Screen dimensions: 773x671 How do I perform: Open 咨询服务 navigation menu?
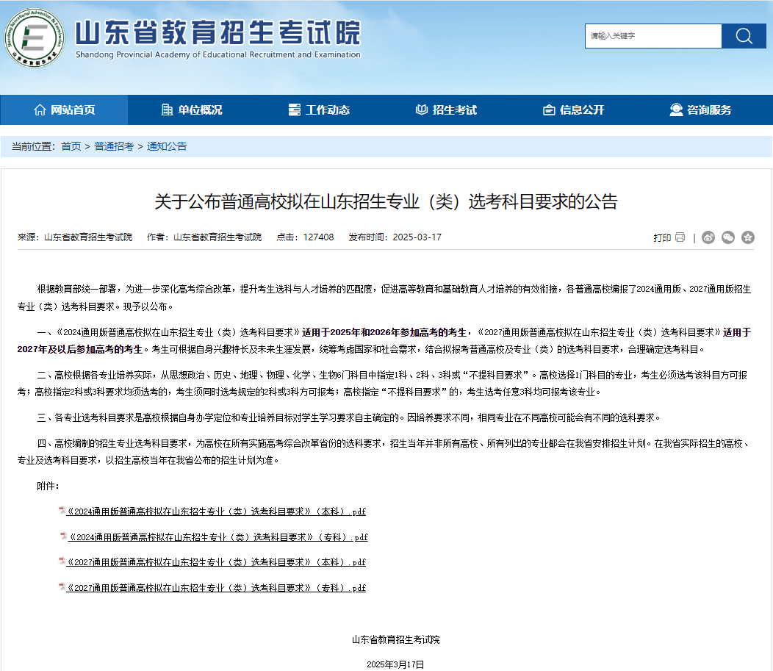pos(700,110)
